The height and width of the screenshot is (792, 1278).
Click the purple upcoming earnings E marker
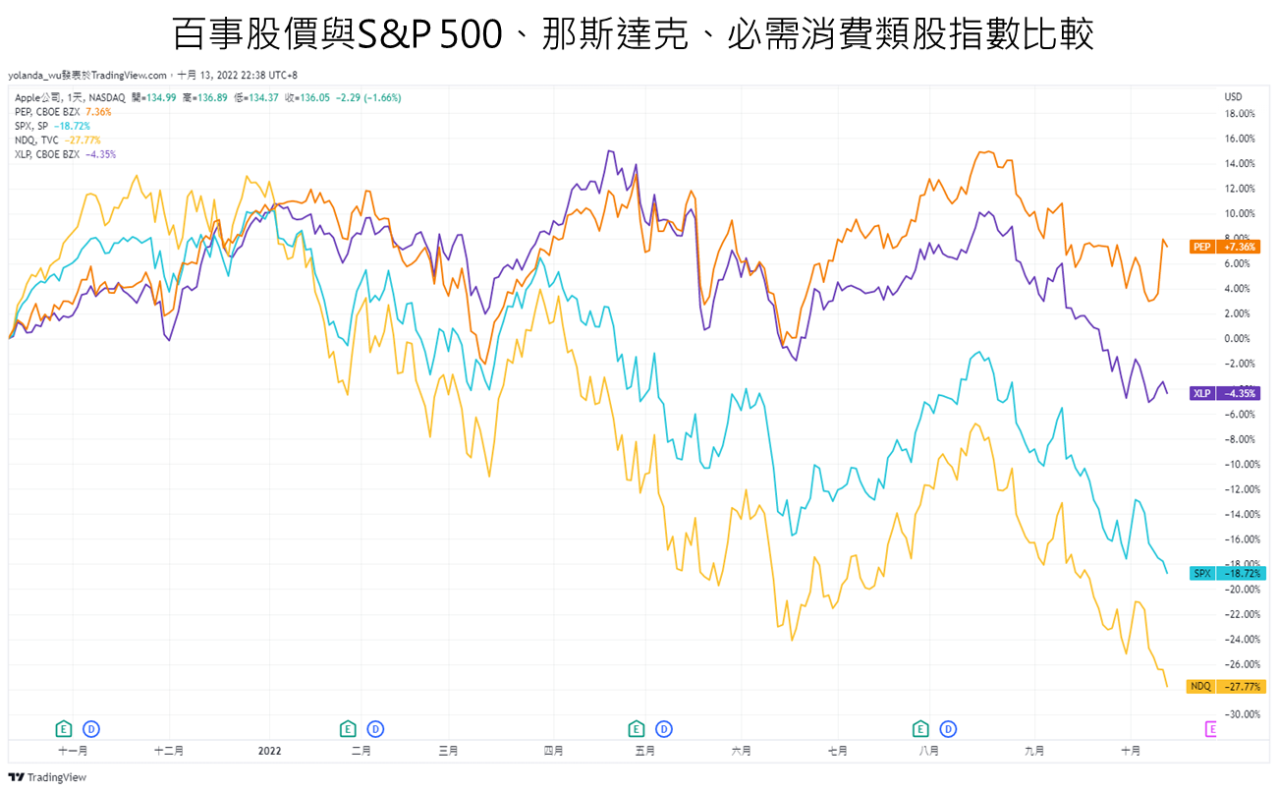point(1211,728)
